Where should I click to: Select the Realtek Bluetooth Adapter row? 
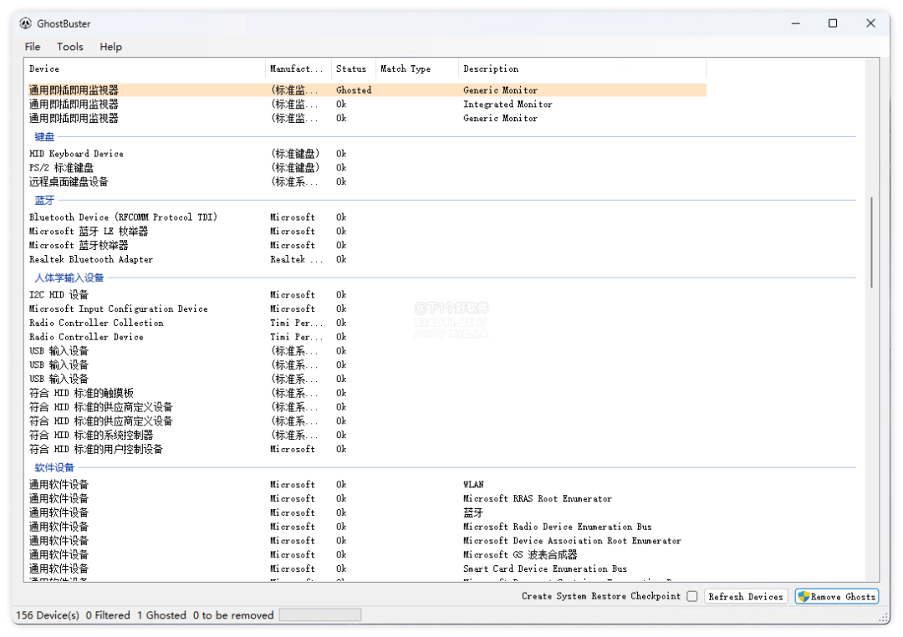pos(91,259)
